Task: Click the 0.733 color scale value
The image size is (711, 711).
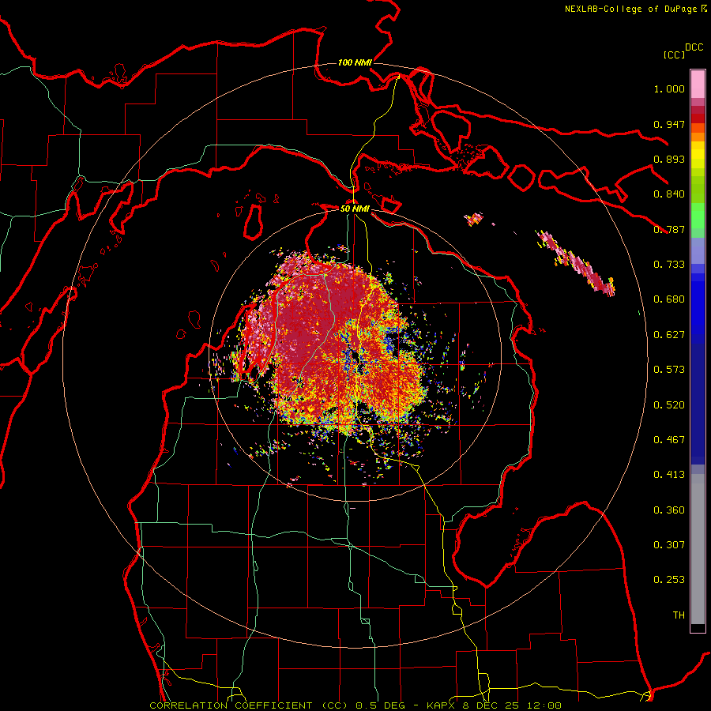Action: pos(669,265)
